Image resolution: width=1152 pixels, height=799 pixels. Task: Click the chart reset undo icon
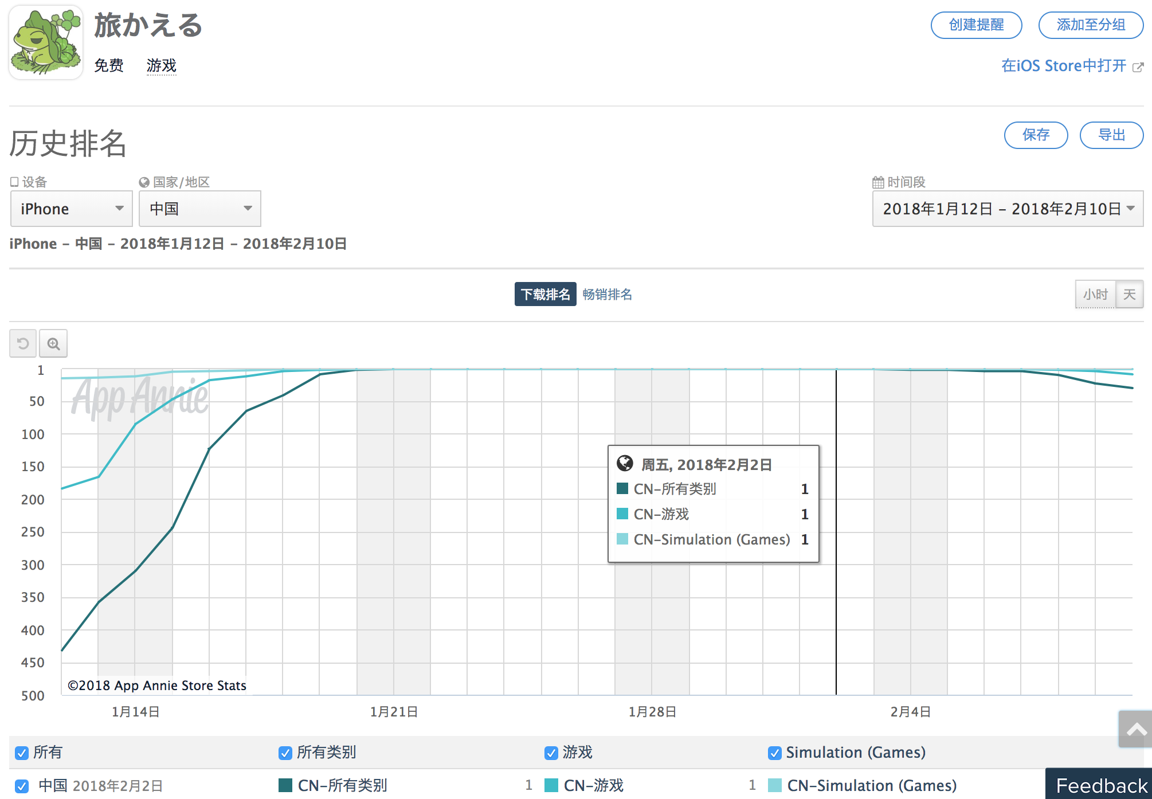click(x=23, y=344)
